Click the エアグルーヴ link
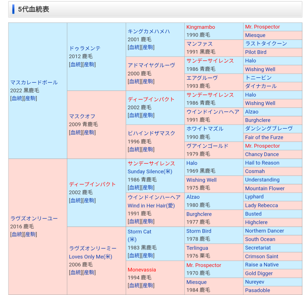Viewport: 304px width, 295px height. pyautogui.click(x=202, y=78)
